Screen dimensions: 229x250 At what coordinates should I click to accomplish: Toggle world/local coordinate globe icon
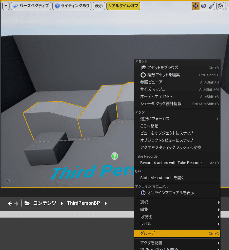tap(220, 6)
